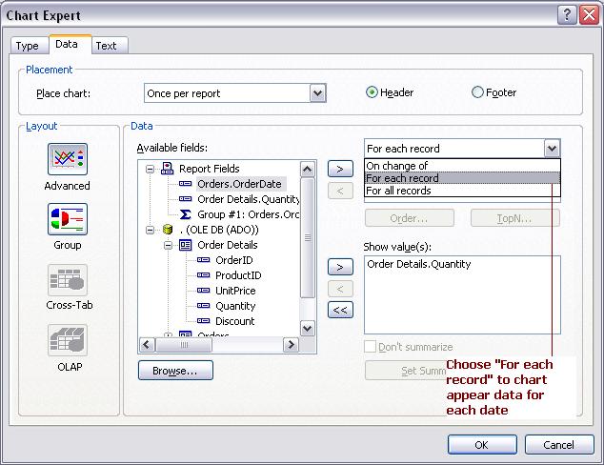
Task: Add field with upper right-arrow button
Action: [x=340, y=169]
